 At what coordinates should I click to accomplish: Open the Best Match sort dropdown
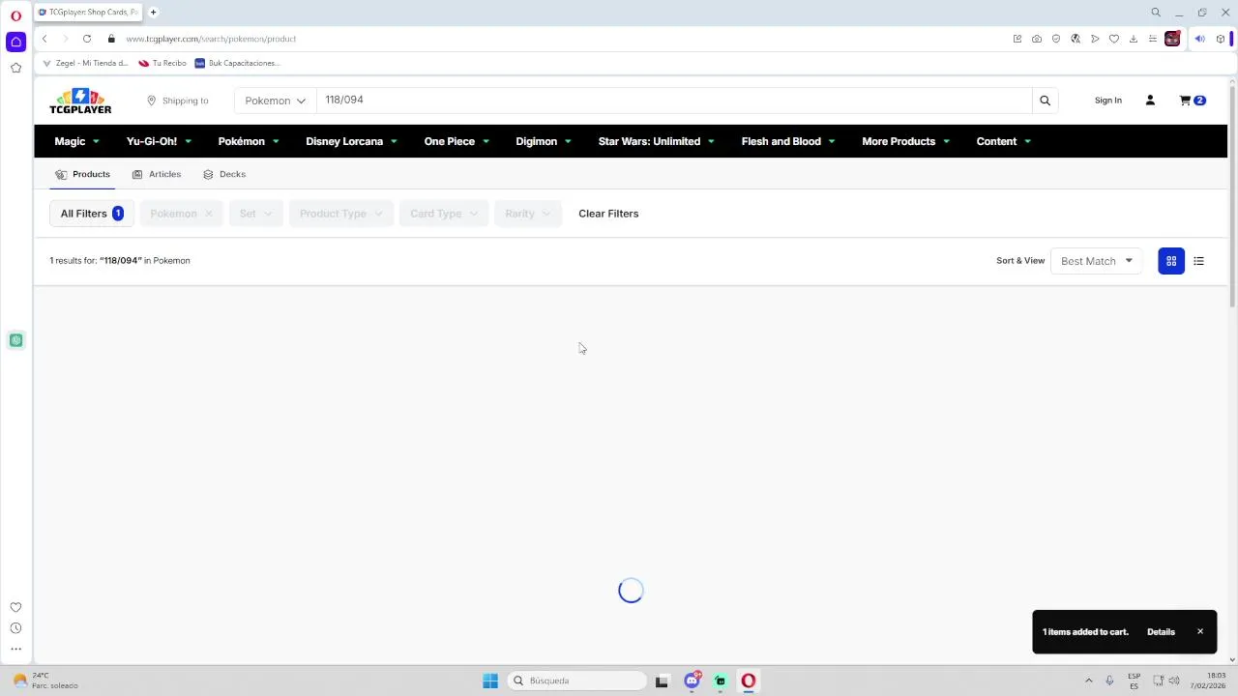point(1096,261)
